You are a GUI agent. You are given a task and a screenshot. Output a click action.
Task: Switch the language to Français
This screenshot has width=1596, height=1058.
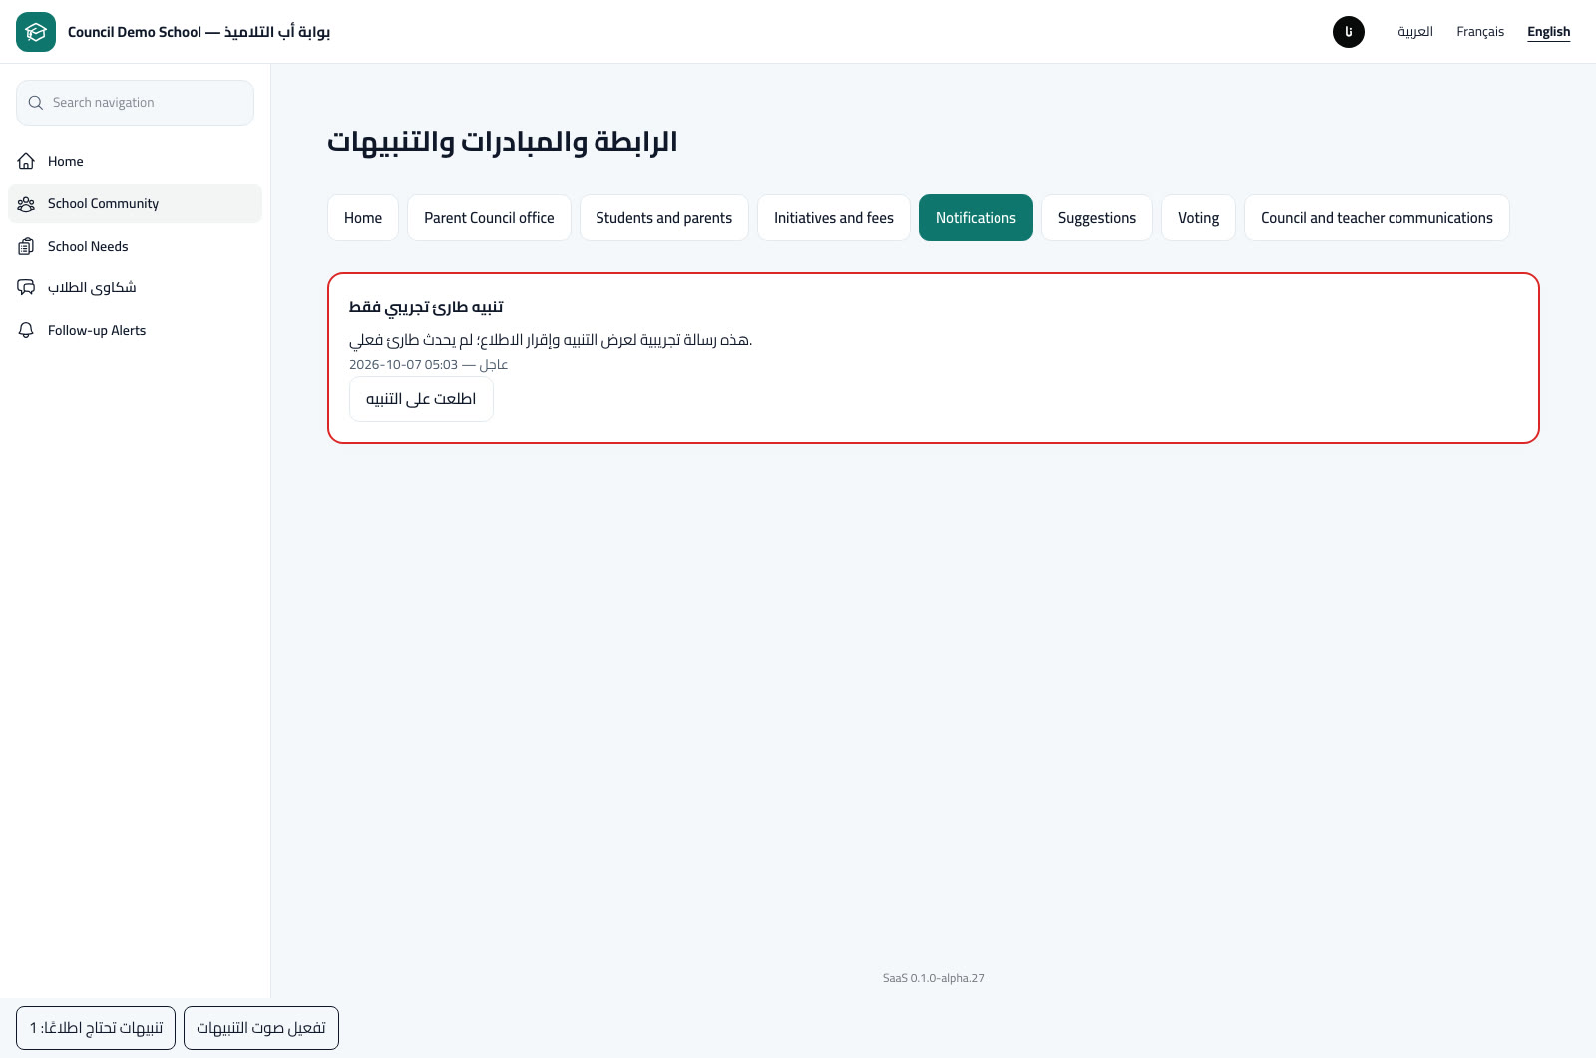(x=1480, y=32)
